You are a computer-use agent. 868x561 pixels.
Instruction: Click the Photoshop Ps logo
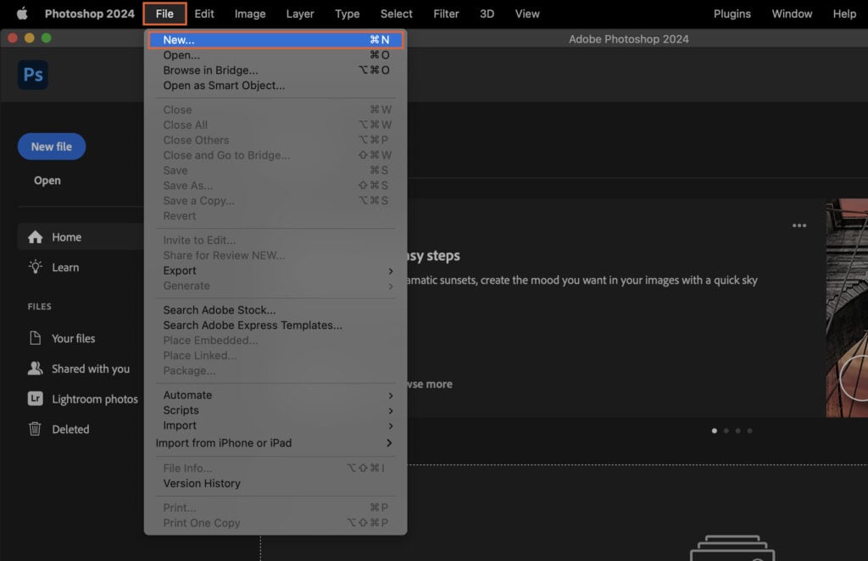pos(32,75)
